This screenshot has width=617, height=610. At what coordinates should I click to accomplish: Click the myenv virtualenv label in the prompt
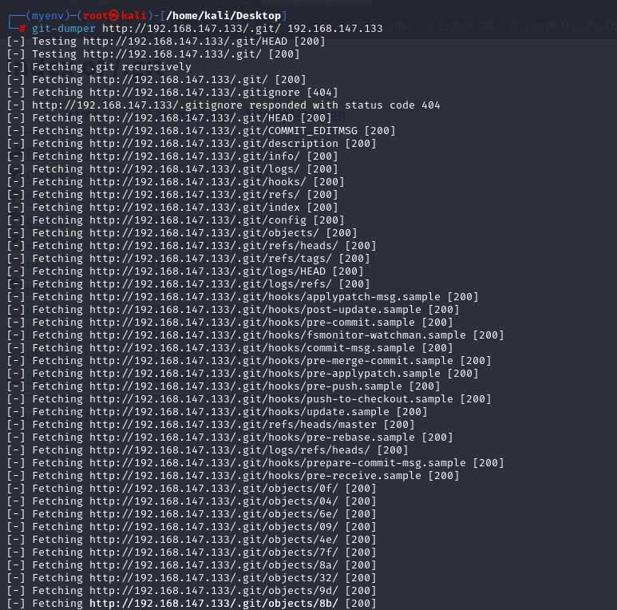pos(47,15)
